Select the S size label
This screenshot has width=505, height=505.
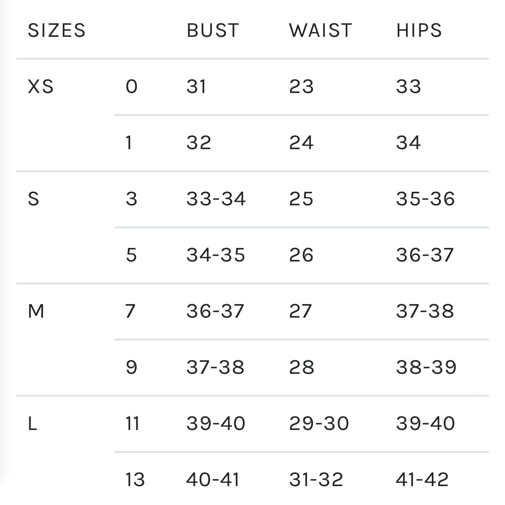pyautogui.click(x=34, y=199)
